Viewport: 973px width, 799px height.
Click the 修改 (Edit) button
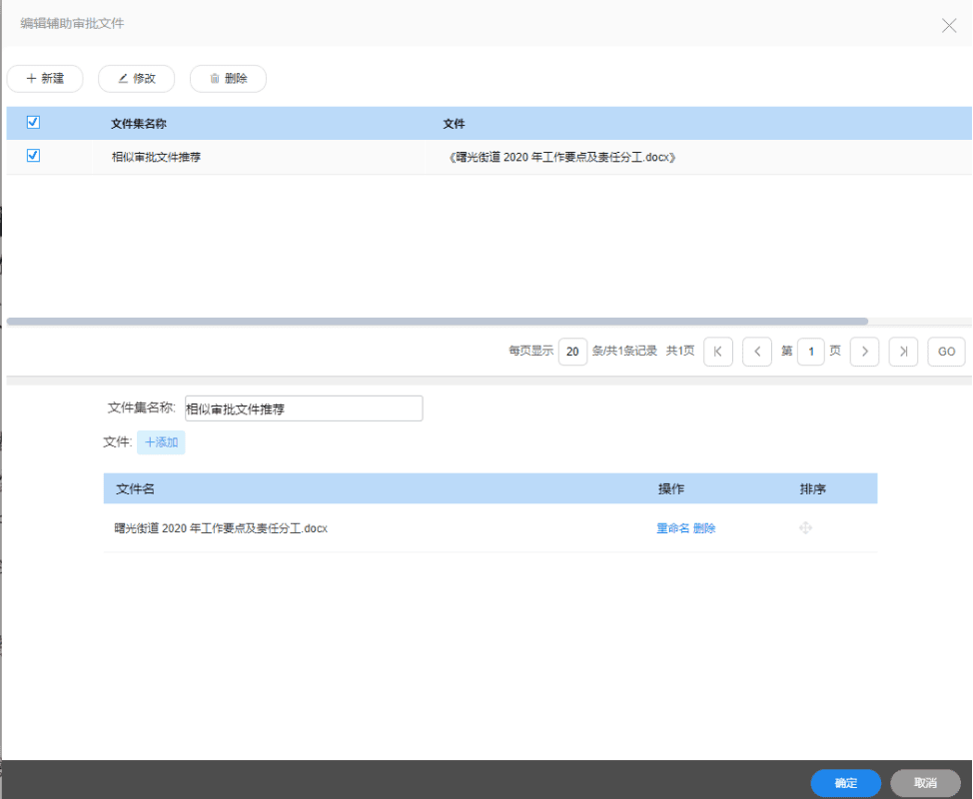[x=137, y=79]
